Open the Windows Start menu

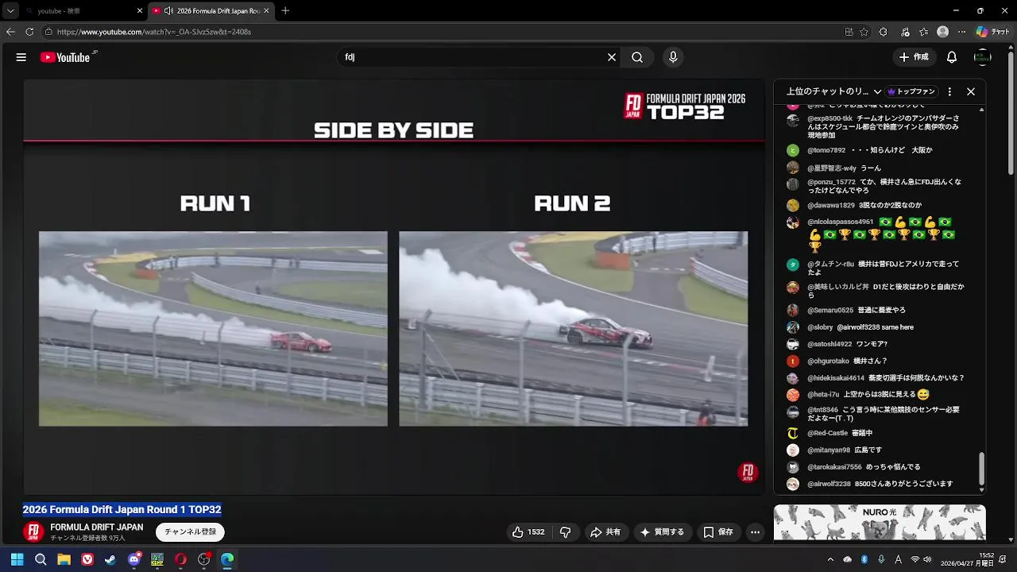click(x=17, y=559)
